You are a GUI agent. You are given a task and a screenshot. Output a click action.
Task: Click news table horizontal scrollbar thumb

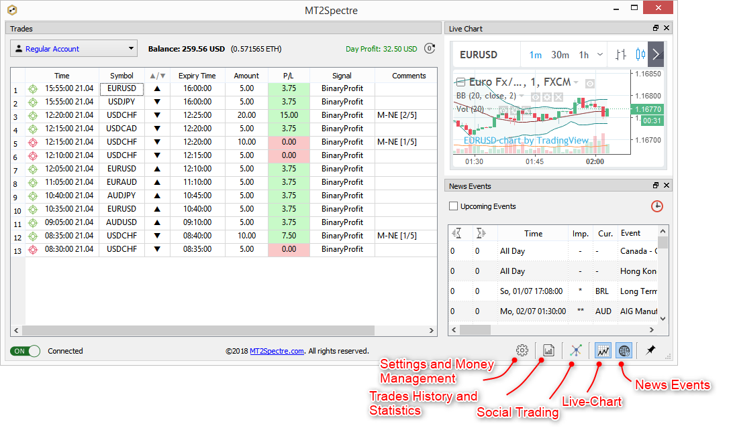(x=475, y=330)
